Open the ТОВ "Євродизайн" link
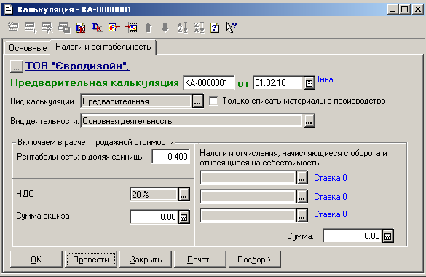Image resolution: width=426 pixels, height=277 pixels. pyautogui.click(x=77, y=66)
